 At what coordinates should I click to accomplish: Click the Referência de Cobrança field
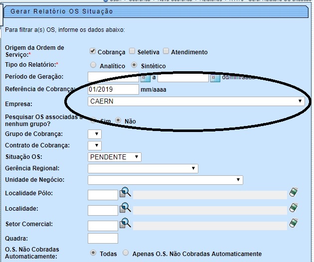(113, 89)
